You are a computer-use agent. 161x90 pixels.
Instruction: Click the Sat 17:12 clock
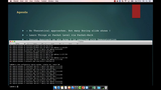(138, 1)
